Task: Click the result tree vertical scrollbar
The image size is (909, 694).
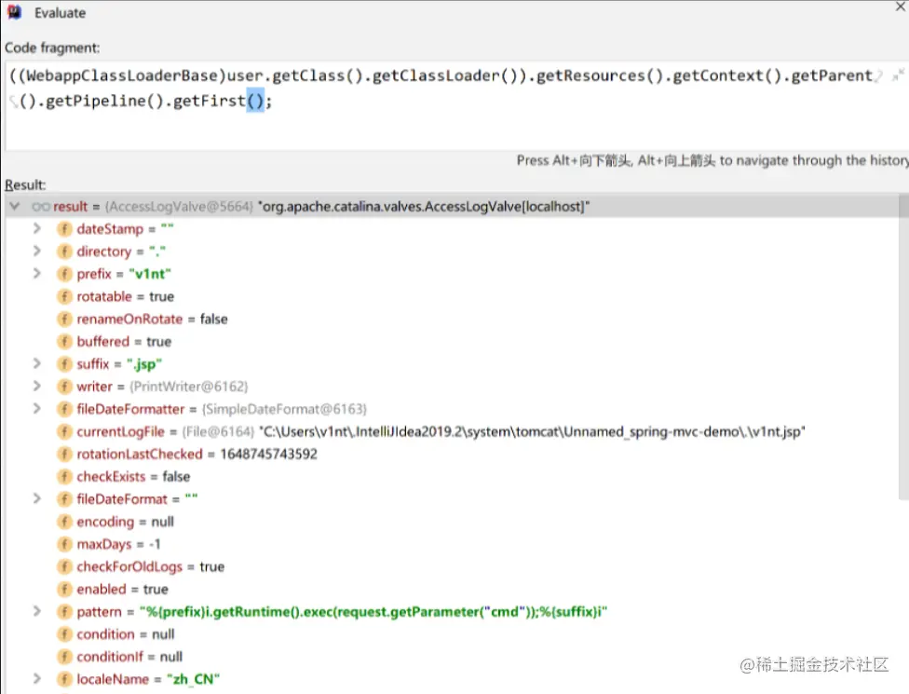Action: (x=903, y=347)
